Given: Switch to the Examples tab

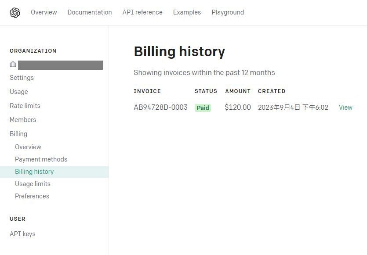Looking at the screenshot, I should 187,12.
